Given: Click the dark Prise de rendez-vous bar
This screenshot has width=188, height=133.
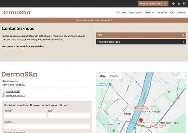Looking at the screenshot, I should pyautogui.click(x=141, y=42).
